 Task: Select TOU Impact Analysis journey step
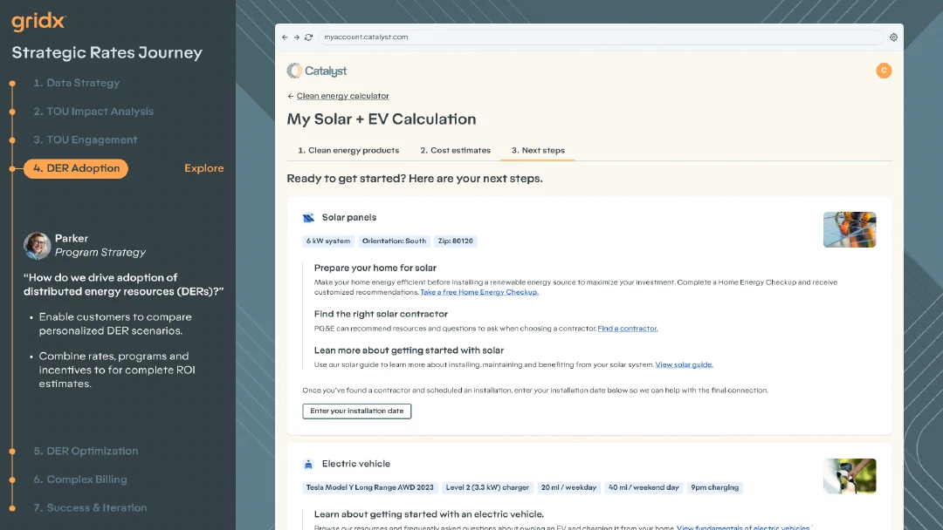[93, 112]
